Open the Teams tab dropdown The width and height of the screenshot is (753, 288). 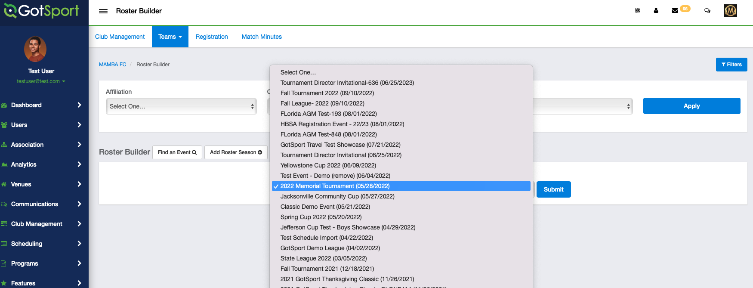tap(170, 37)
